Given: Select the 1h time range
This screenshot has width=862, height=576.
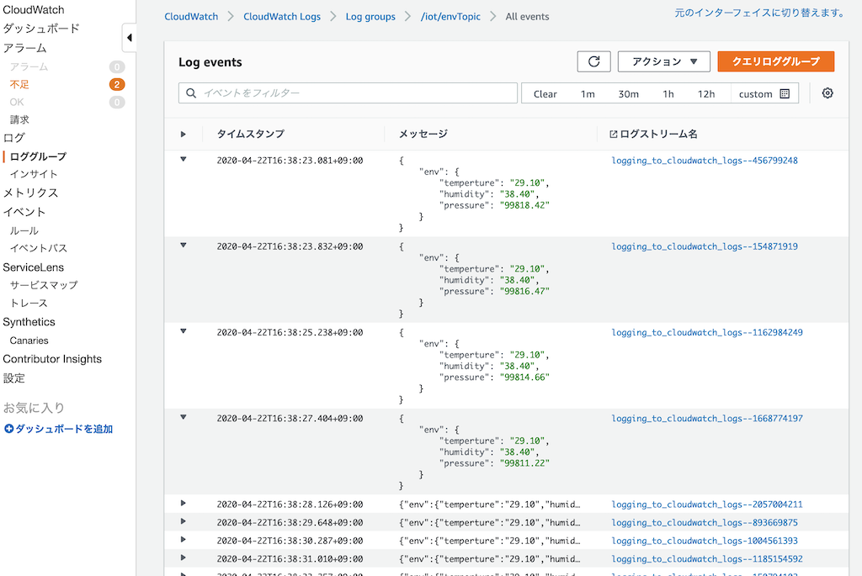Looking at the screenshot, I should click(668, 94).
